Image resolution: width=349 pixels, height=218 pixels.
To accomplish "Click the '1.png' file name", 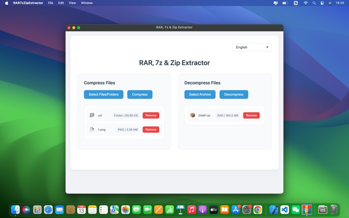I will [x=102, y=129].
